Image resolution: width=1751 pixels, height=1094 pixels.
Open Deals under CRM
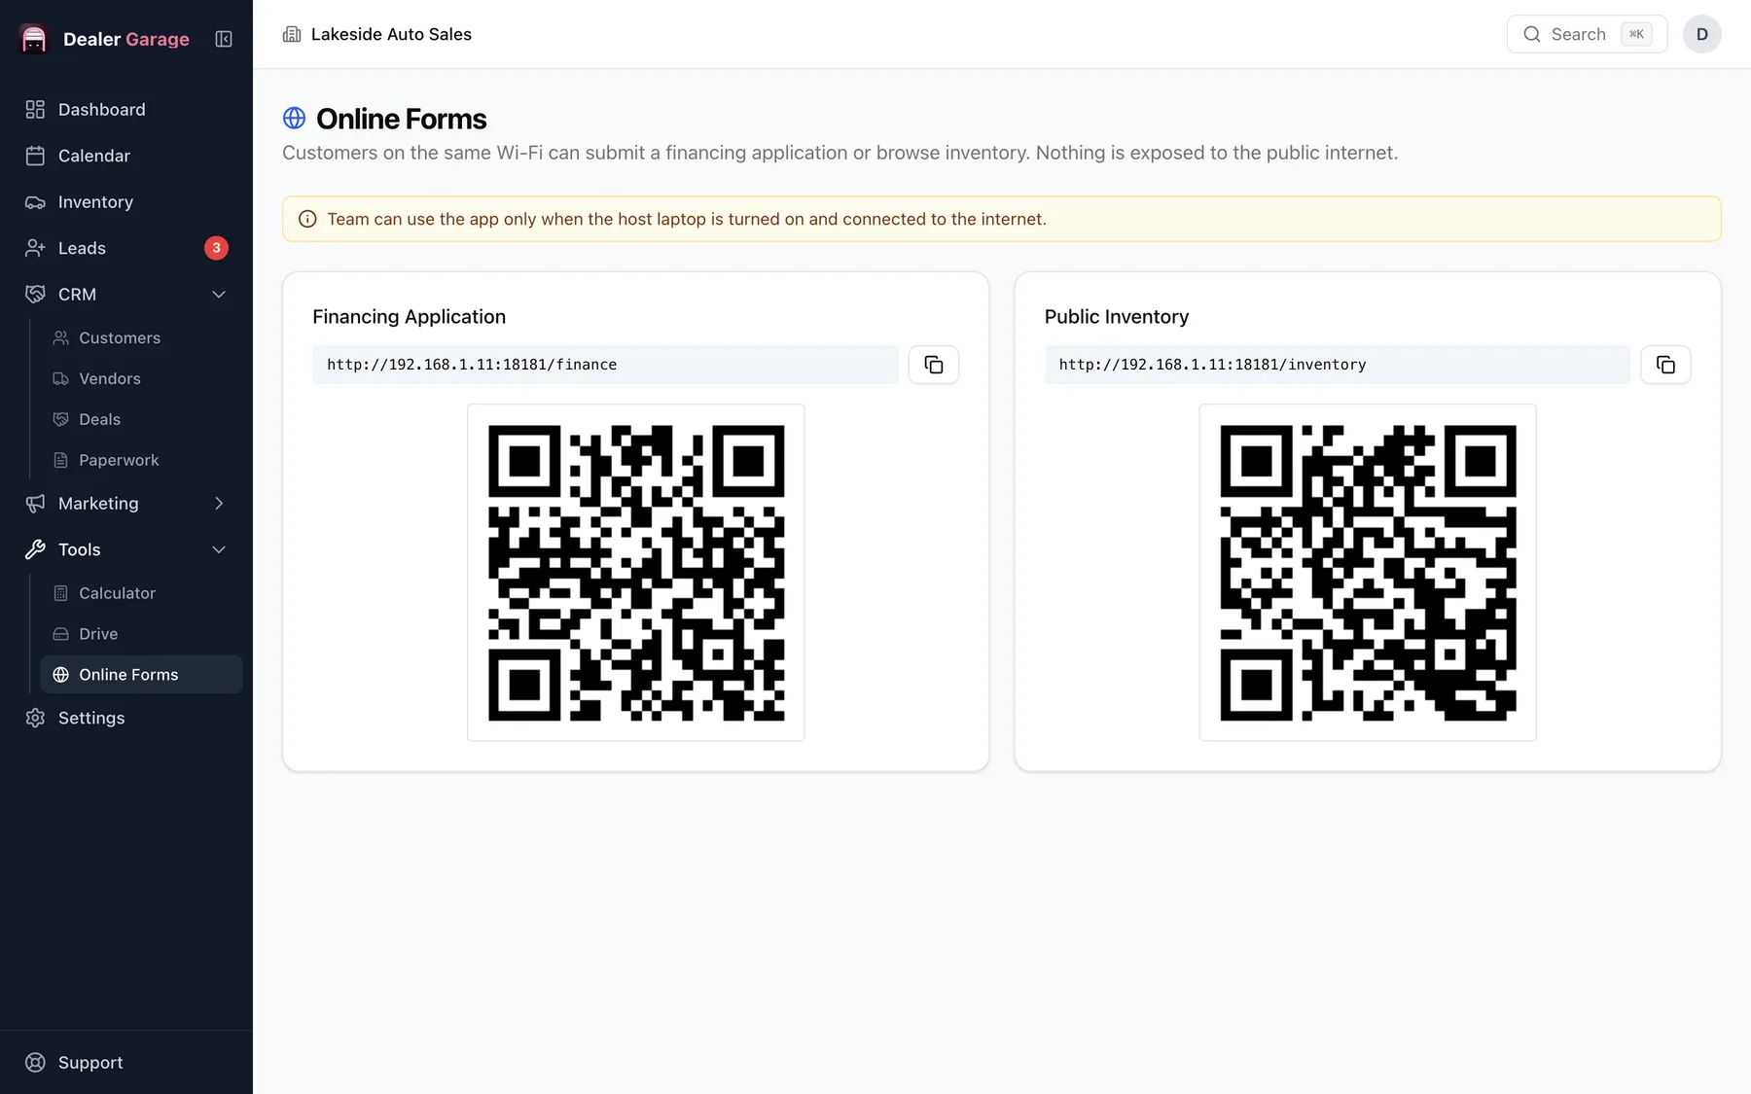click(x=141, y=419)
